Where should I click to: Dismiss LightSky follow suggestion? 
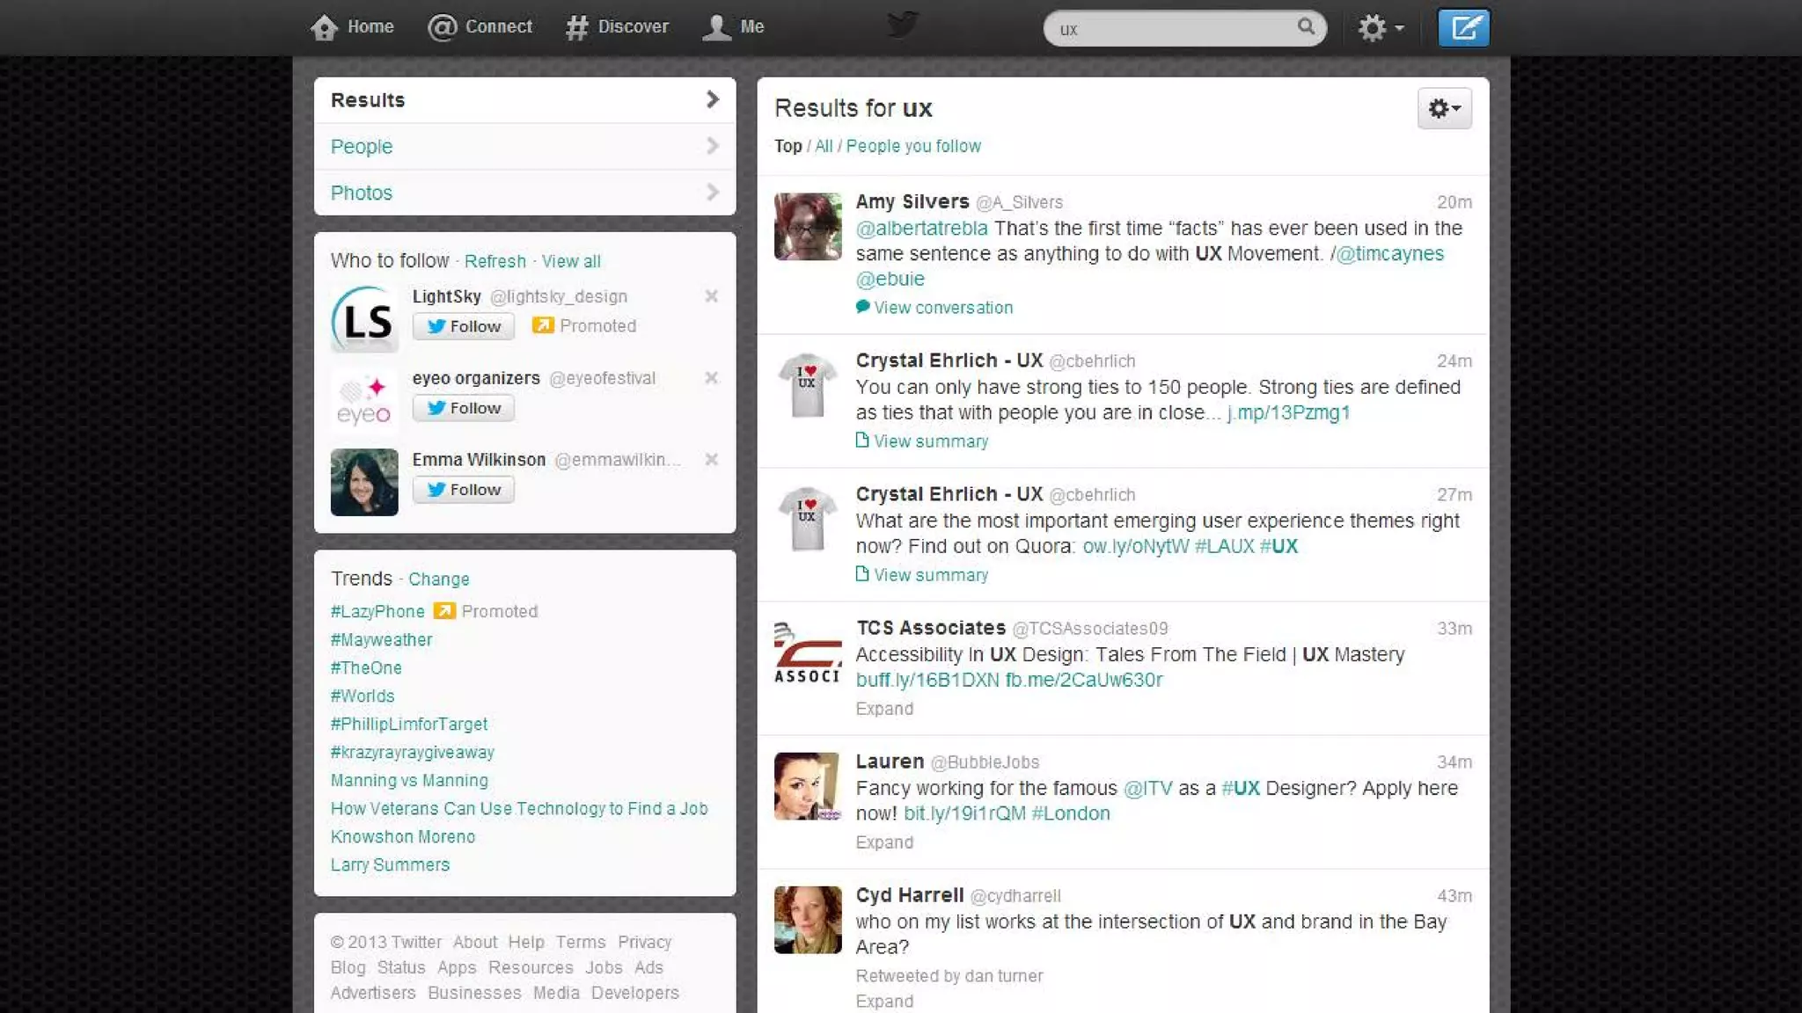tap(711, 296)
